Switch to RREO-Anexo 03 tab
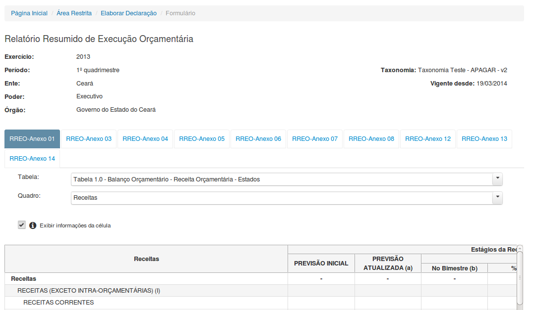Viewport: 534px width, 310px height. pos(89,139)
